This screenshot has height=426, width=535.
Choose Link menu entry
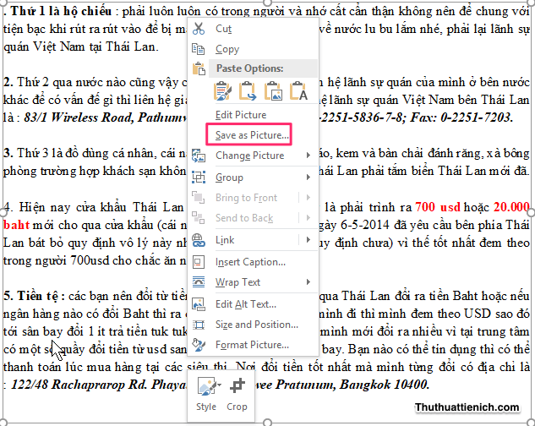(x=225, y=240)
